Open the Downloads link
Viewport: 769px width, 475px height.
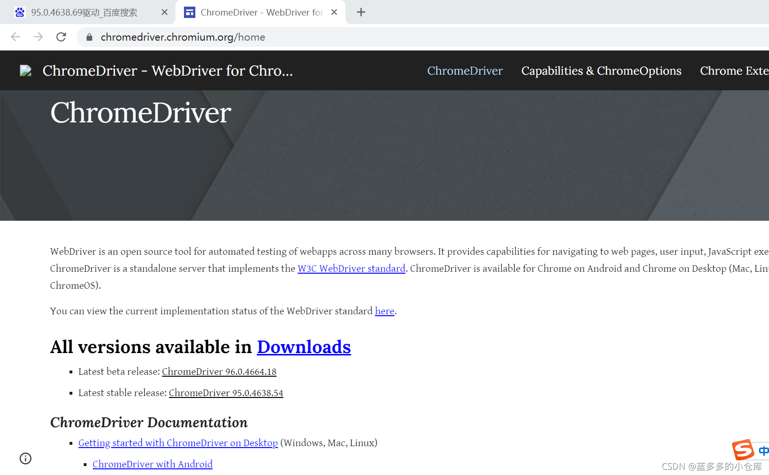[304, 347]
